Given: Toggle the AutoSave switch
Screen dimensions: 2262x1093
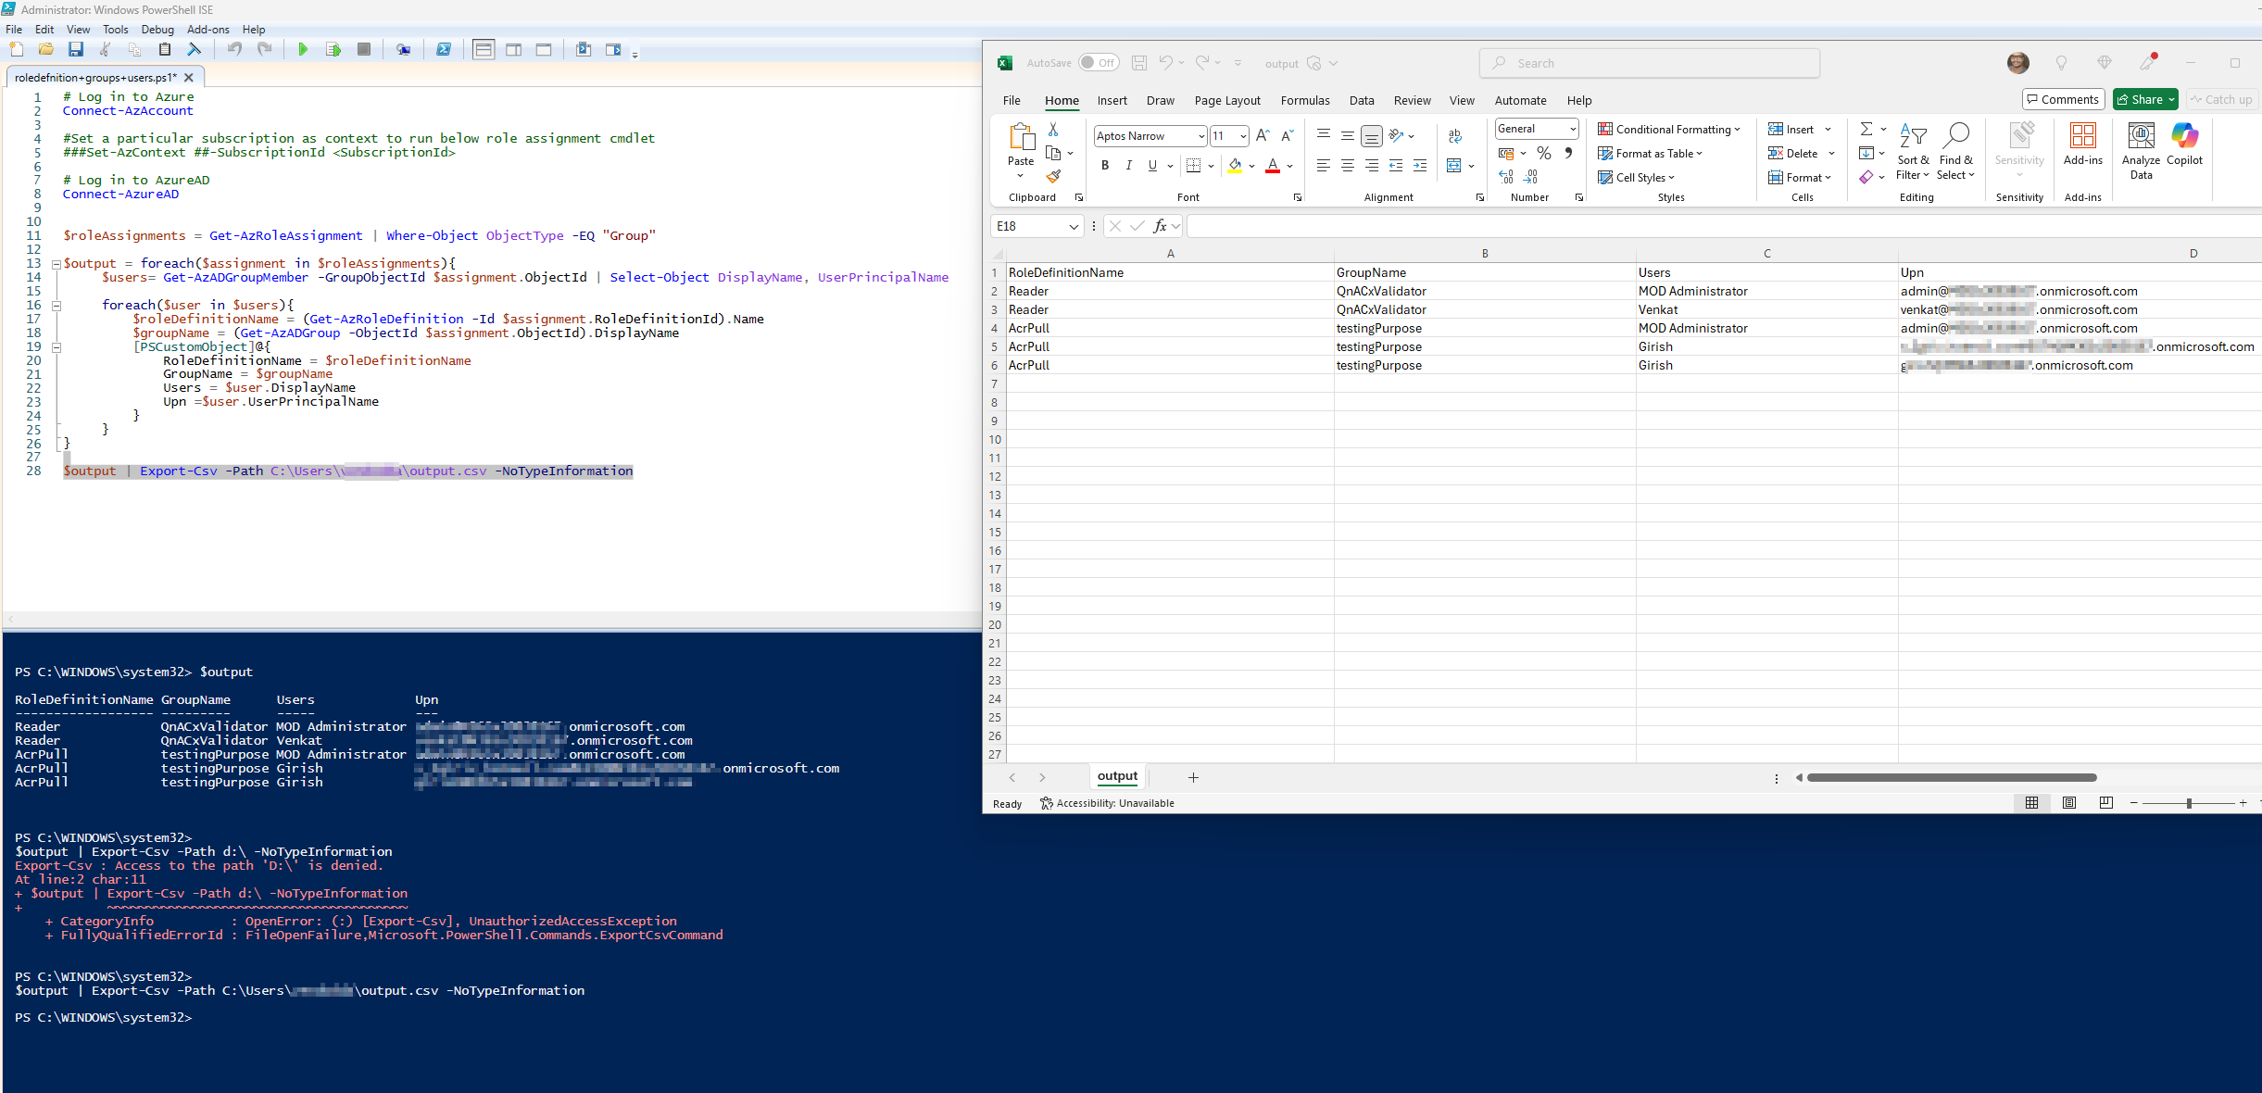Looking at the screenshot, I should (1099, 63).
